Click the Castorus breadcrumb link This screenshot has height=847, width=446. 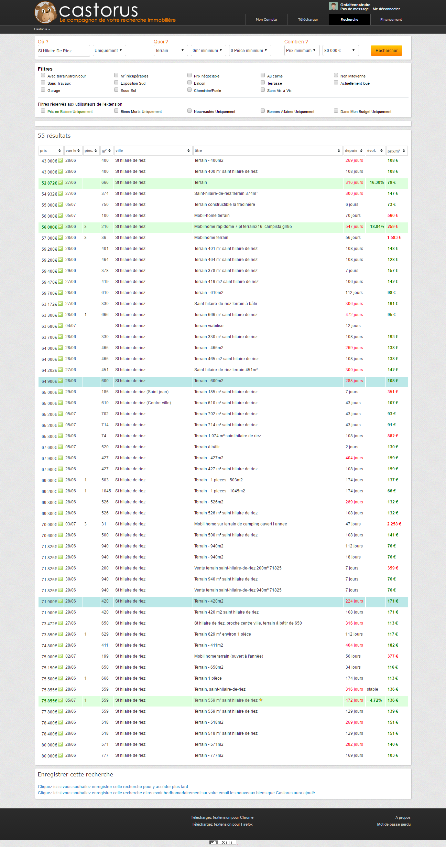[x=41, y=29]
